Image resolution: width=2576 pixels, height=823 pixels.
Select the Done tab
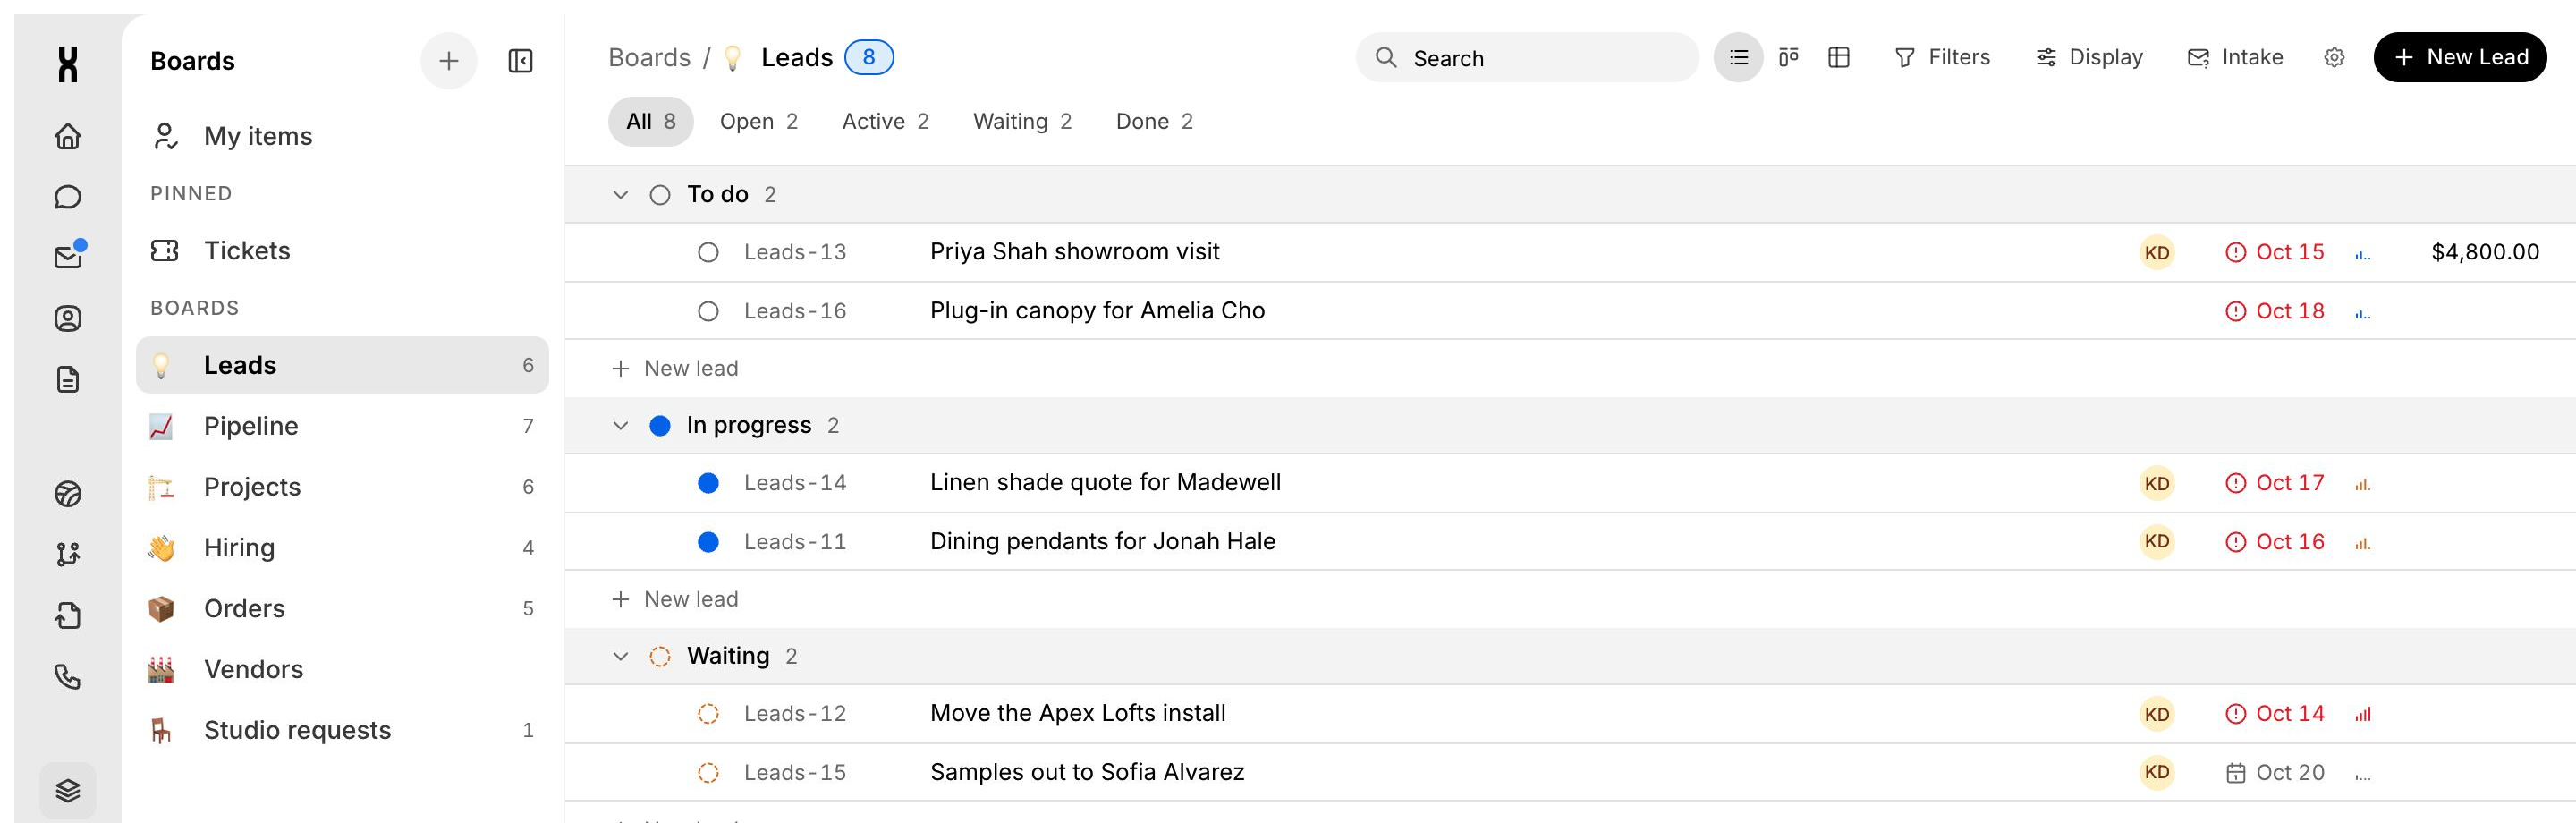click(x=1154, y=121)
